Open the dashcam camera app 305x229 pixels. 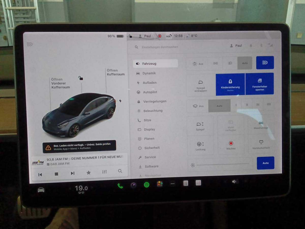tap(133, 185)
